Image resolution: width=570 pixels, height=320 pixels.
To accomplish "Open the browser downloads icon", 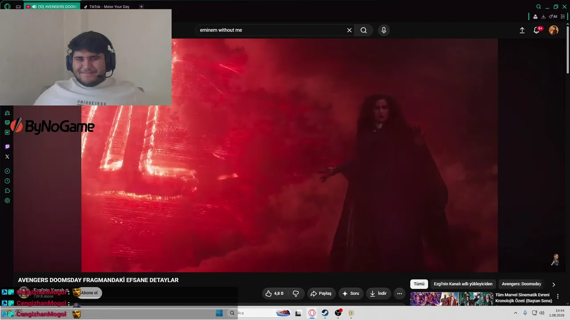I will click(x=543, y=16).
